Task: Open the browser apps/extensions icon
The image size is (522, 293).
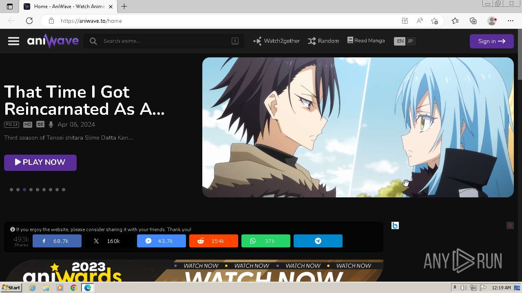Action: coord(405,21)
